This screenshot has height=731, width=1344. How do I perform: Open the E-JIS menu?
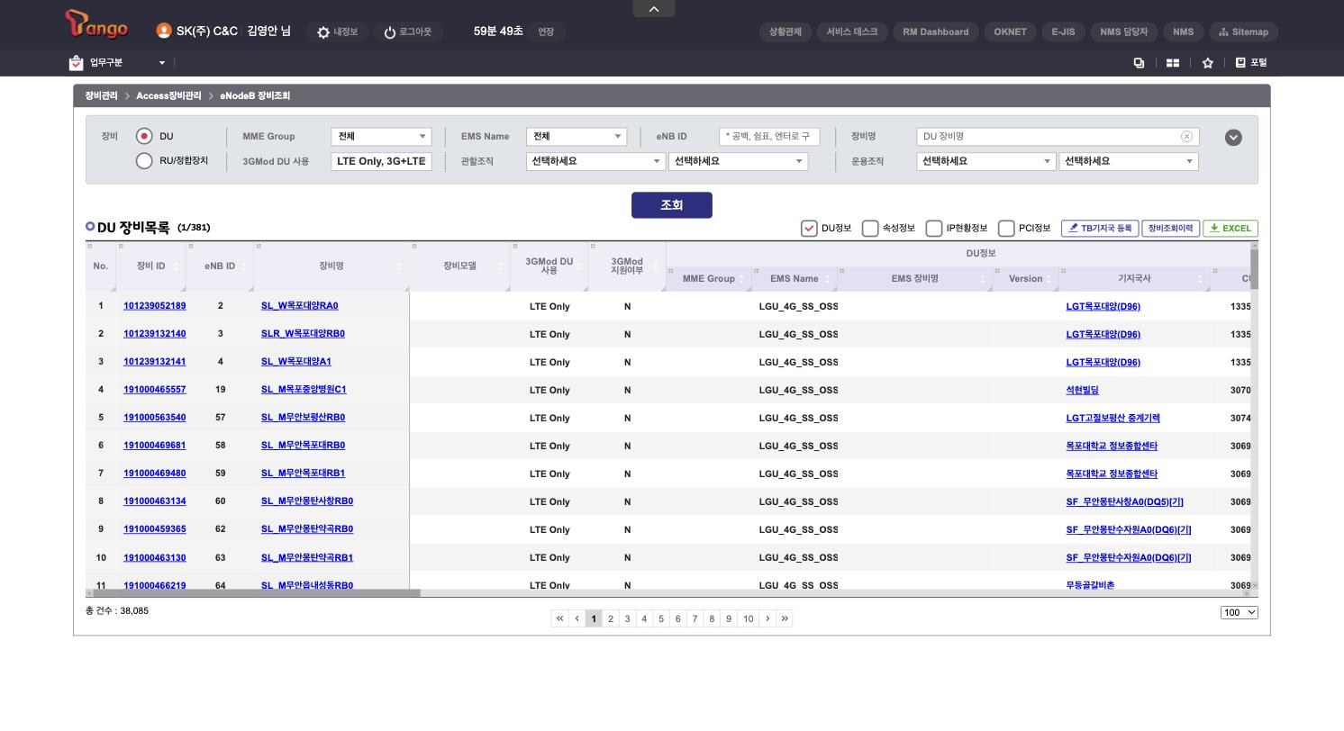point(1063,32)
